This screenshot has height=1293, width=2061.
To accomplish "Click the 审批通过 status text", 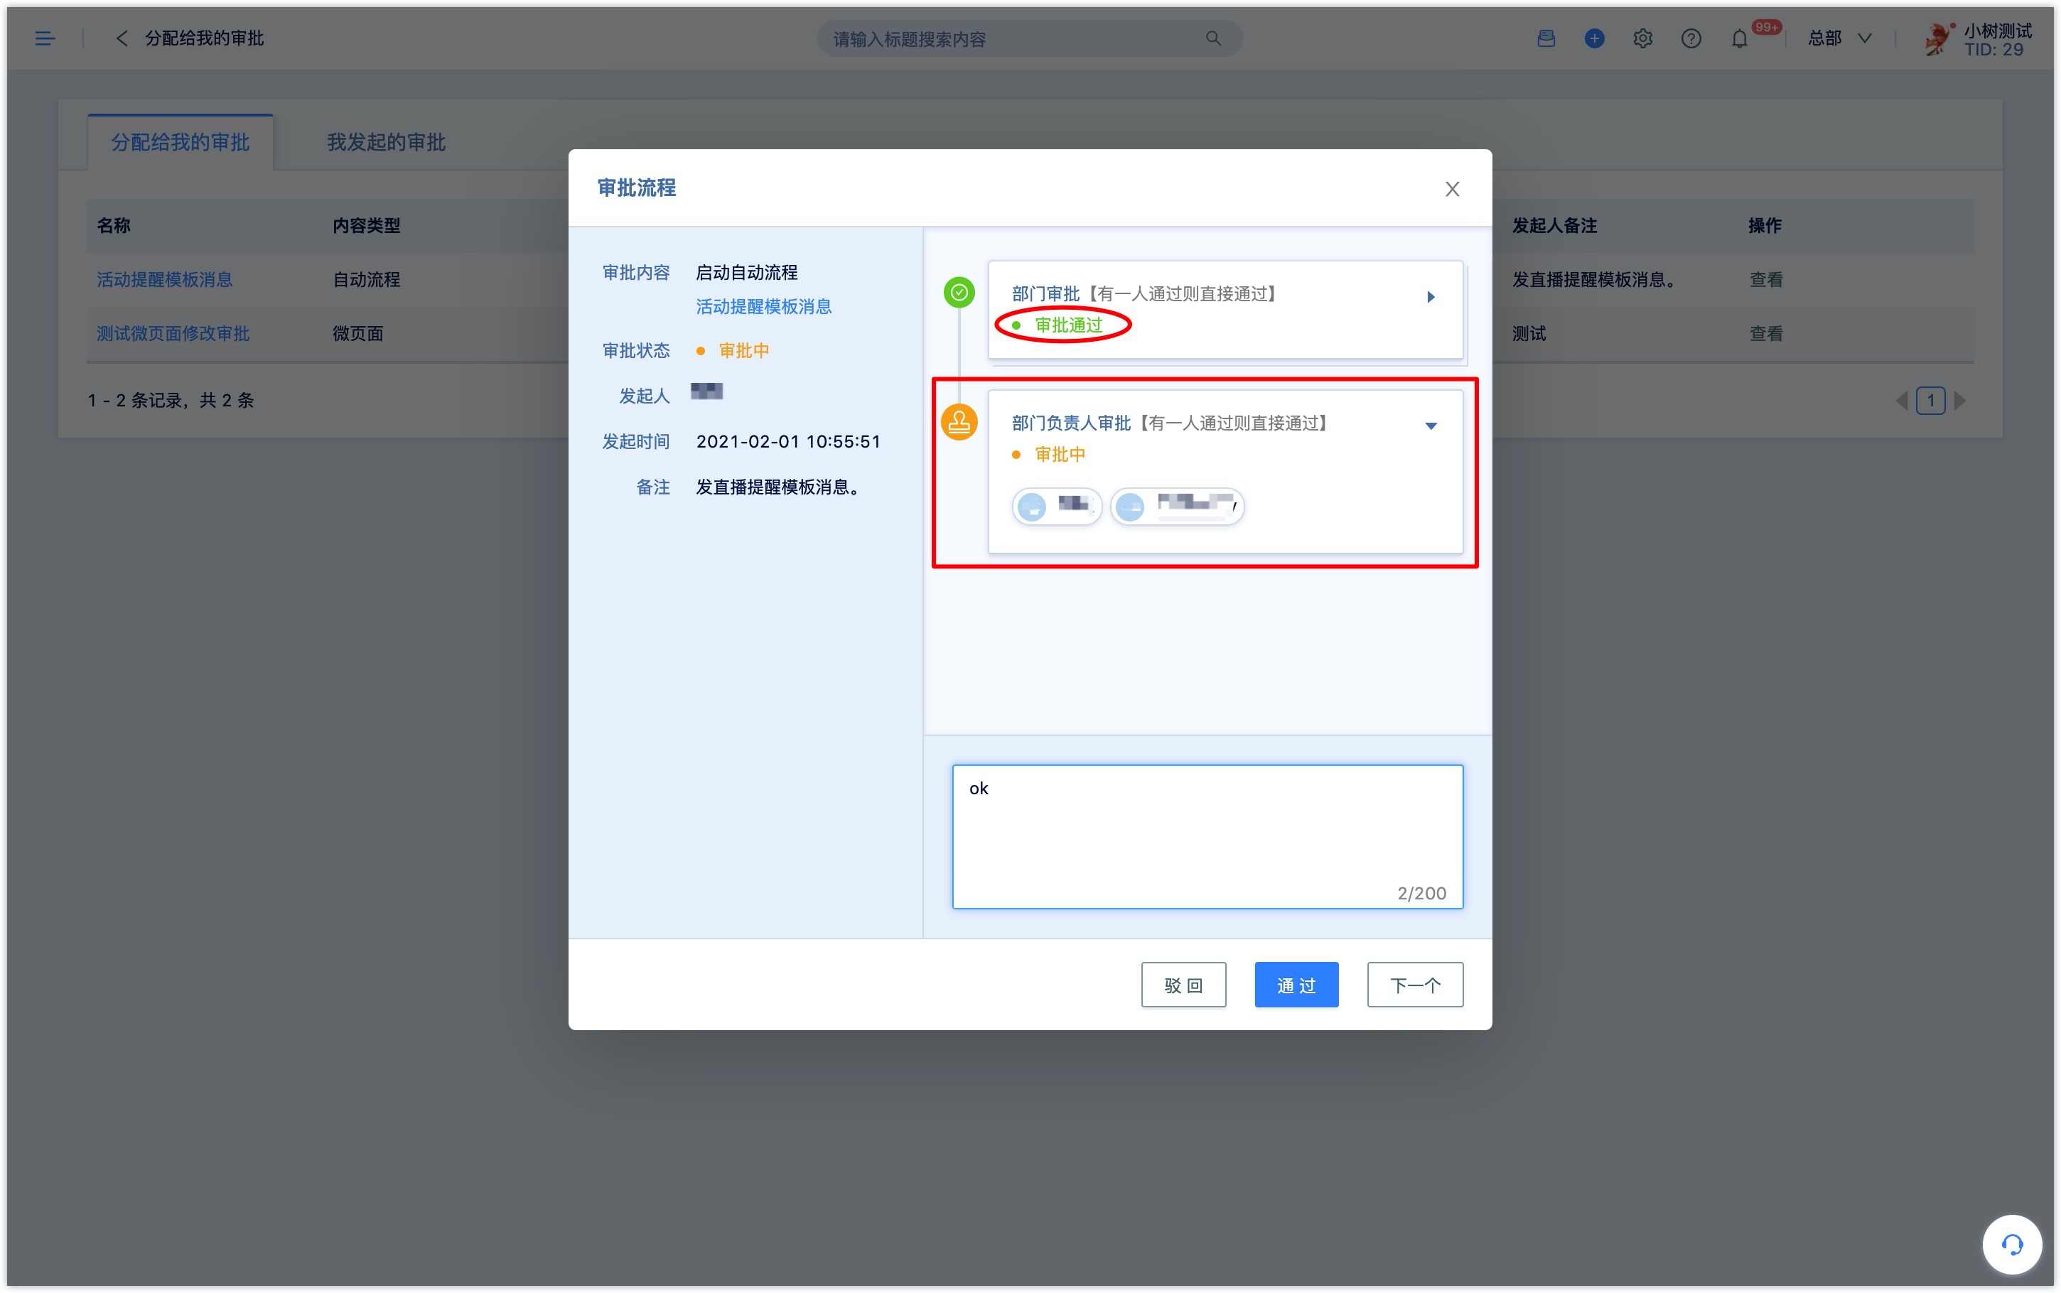I will (1069, 325).
